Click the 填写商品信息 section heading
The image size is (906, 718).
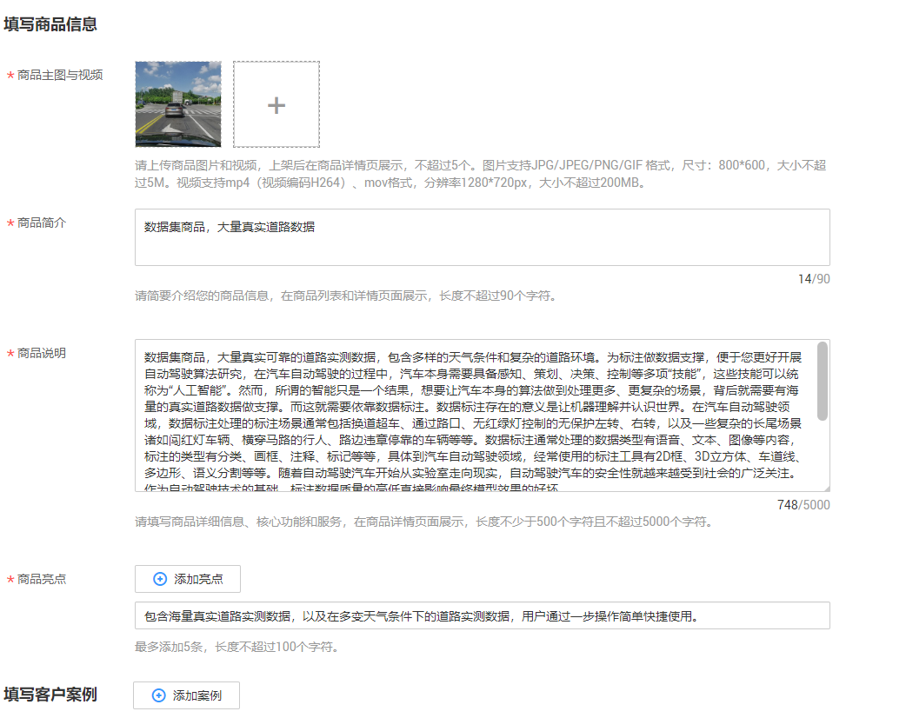click(x=50, y=24)
